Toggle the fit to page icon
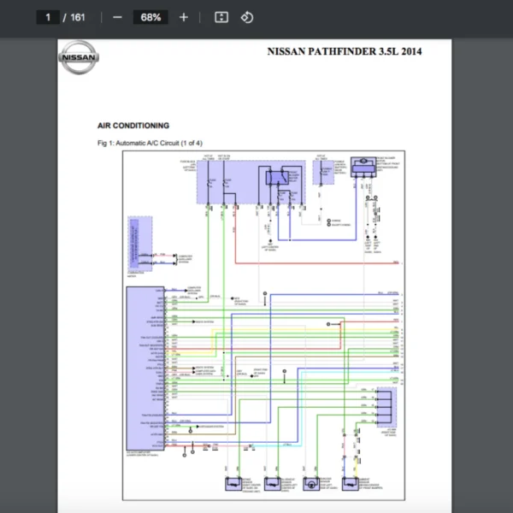 tap(221, 17)
